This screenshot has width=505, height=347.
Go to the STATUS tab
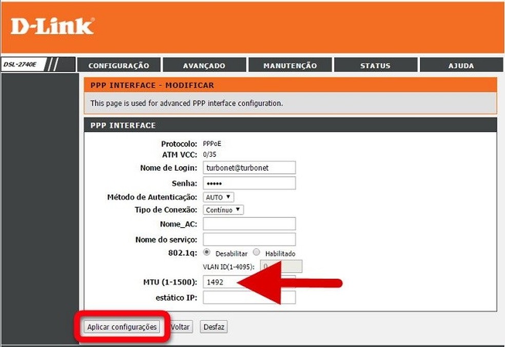coord(376,65)
